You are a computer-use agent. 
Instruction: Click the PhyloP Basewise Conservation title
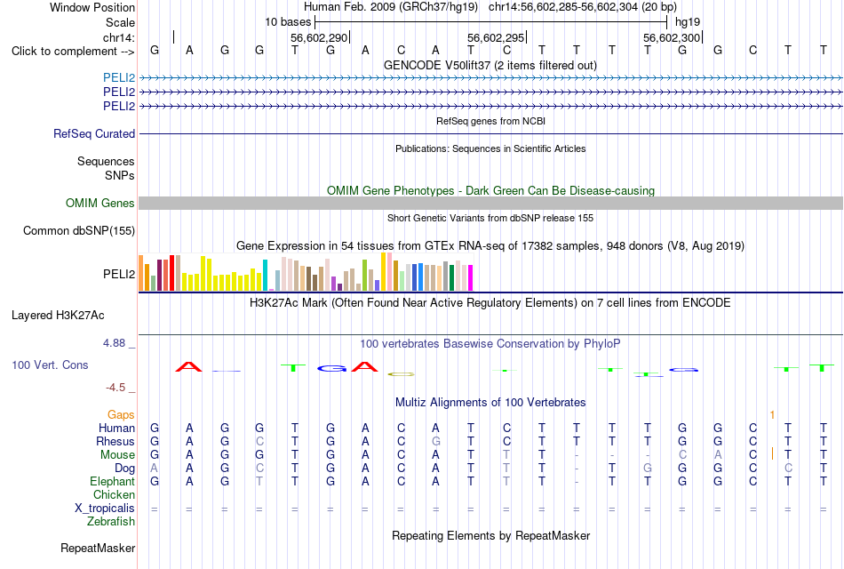pyautogui.click(x=490, y=344)
